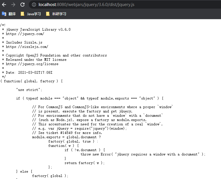Click the 'return factory( w );' line
This screenshot has width=221, height=179.
(84, 163)
